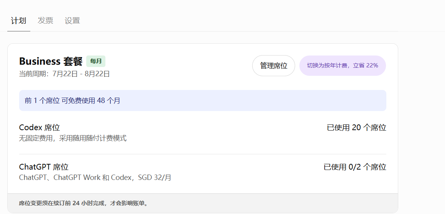This screenshot has width=445, height=214.
Task: Select the Business 套餐 heading
Action: point(51,61)
